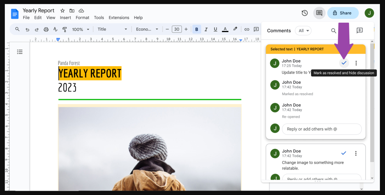Increase font size with plus button
The width and height of the screenshot is (385, 195).
[186, 29]
